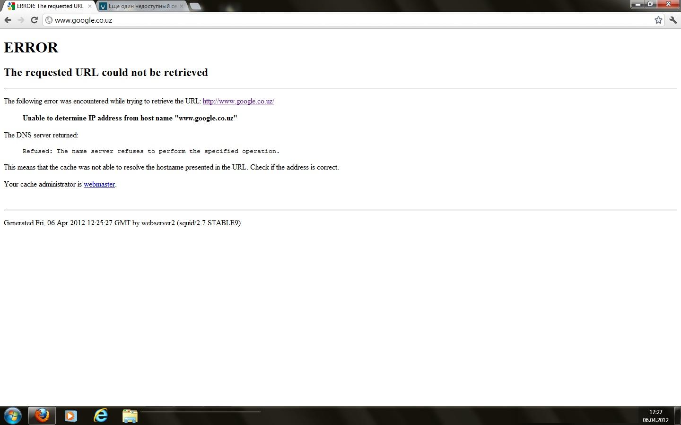Screen dimensions: 681x425
Task: Open the wrench settings menu
Action: 673,20
